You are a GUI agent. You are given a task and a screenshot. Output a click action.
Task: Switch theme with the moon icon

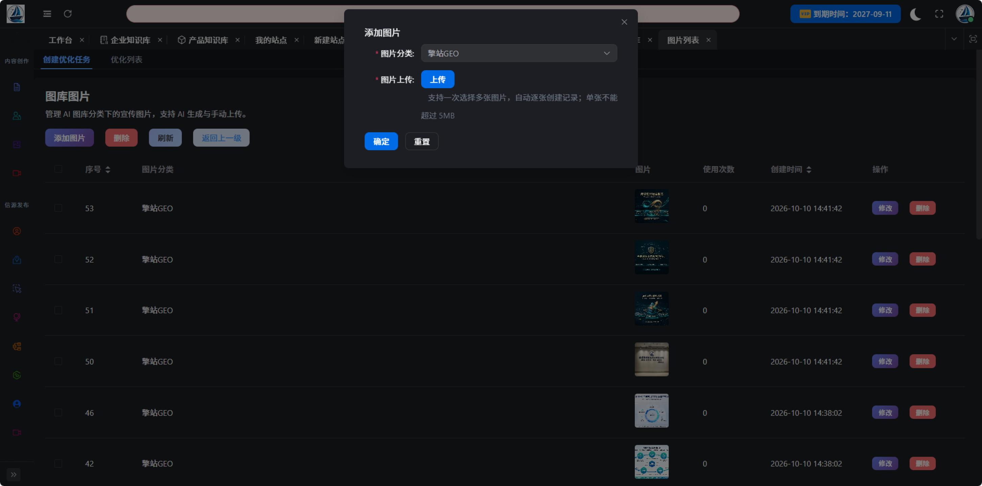pos(915,14)
